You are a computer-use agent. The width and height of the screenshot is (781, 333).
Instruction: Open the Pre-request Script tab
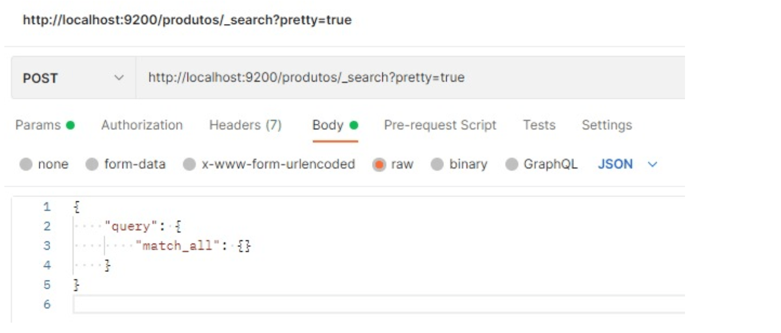[440, 125]
